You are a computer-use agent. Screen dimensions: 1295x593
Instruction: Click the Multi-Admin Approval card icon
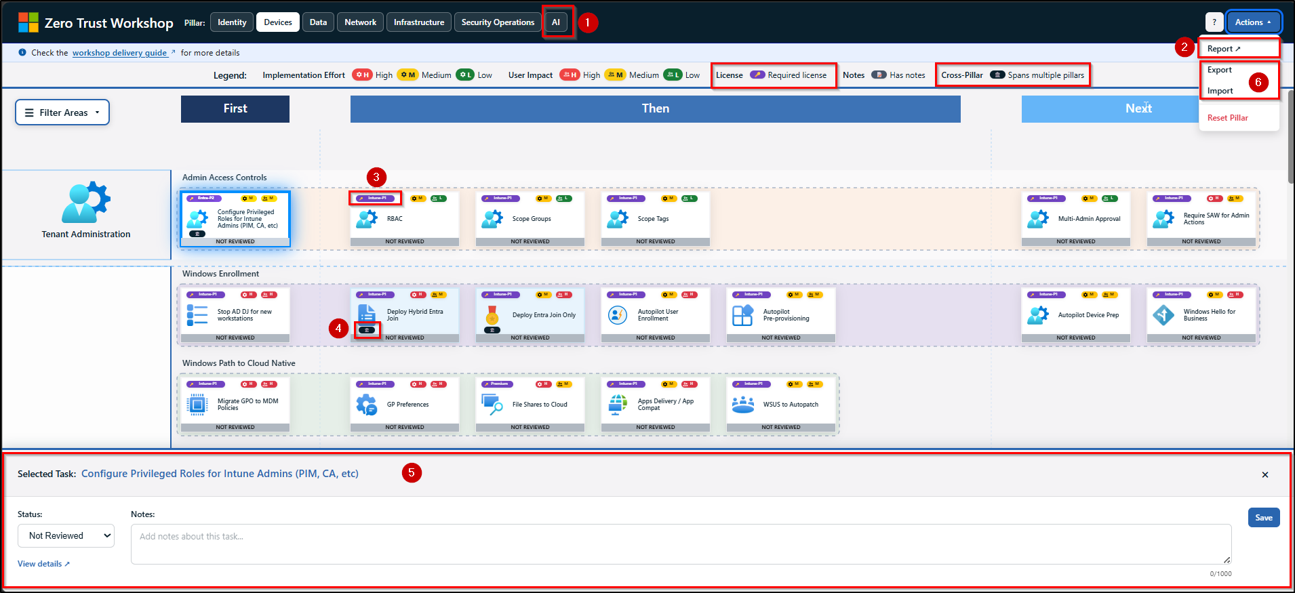(x=1038, y=219)
